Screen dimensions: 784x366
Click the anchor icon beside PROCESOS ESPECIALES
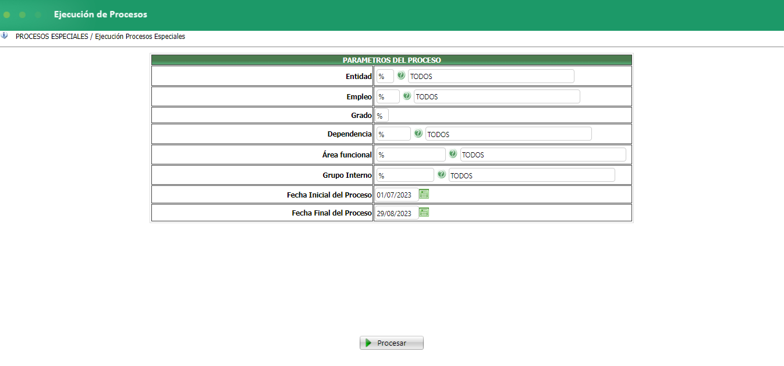pyautogui.click(x=5, y=35)
